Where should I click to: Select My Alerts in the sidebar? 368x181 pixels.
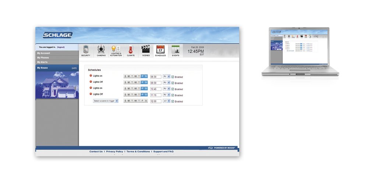[42, 62]
